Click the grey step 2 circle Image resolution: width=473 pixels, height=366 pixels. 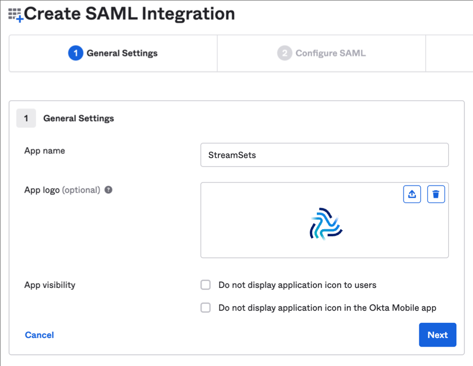pos(284,53)
